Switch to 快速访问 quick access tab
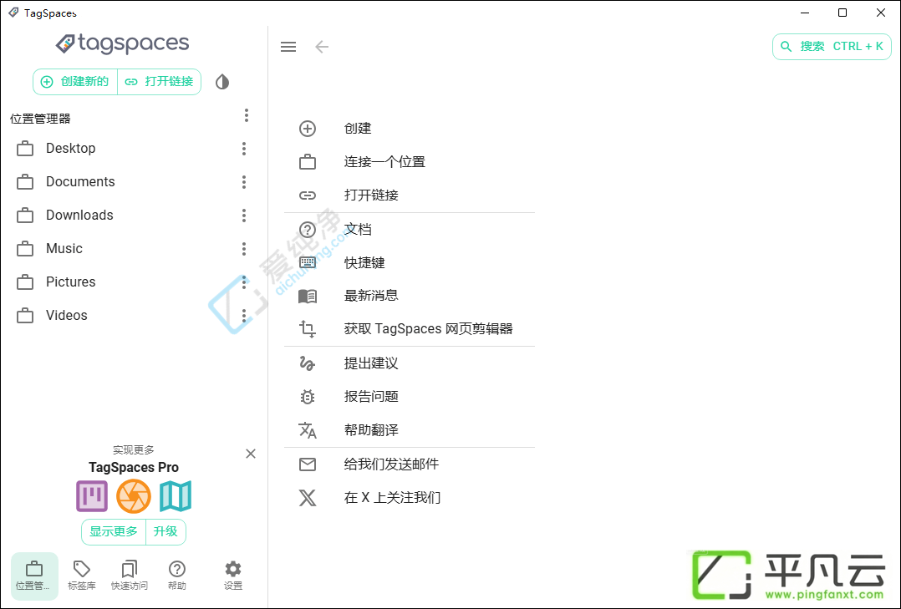This screenshot has width=901, height=609. pyautogui.click(x=130, y=576)
